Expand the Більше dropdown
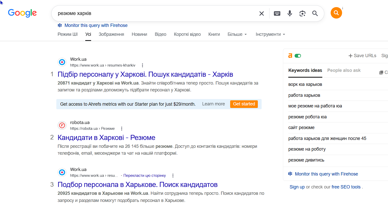388x206 pixels. click(x=237, y=34)
